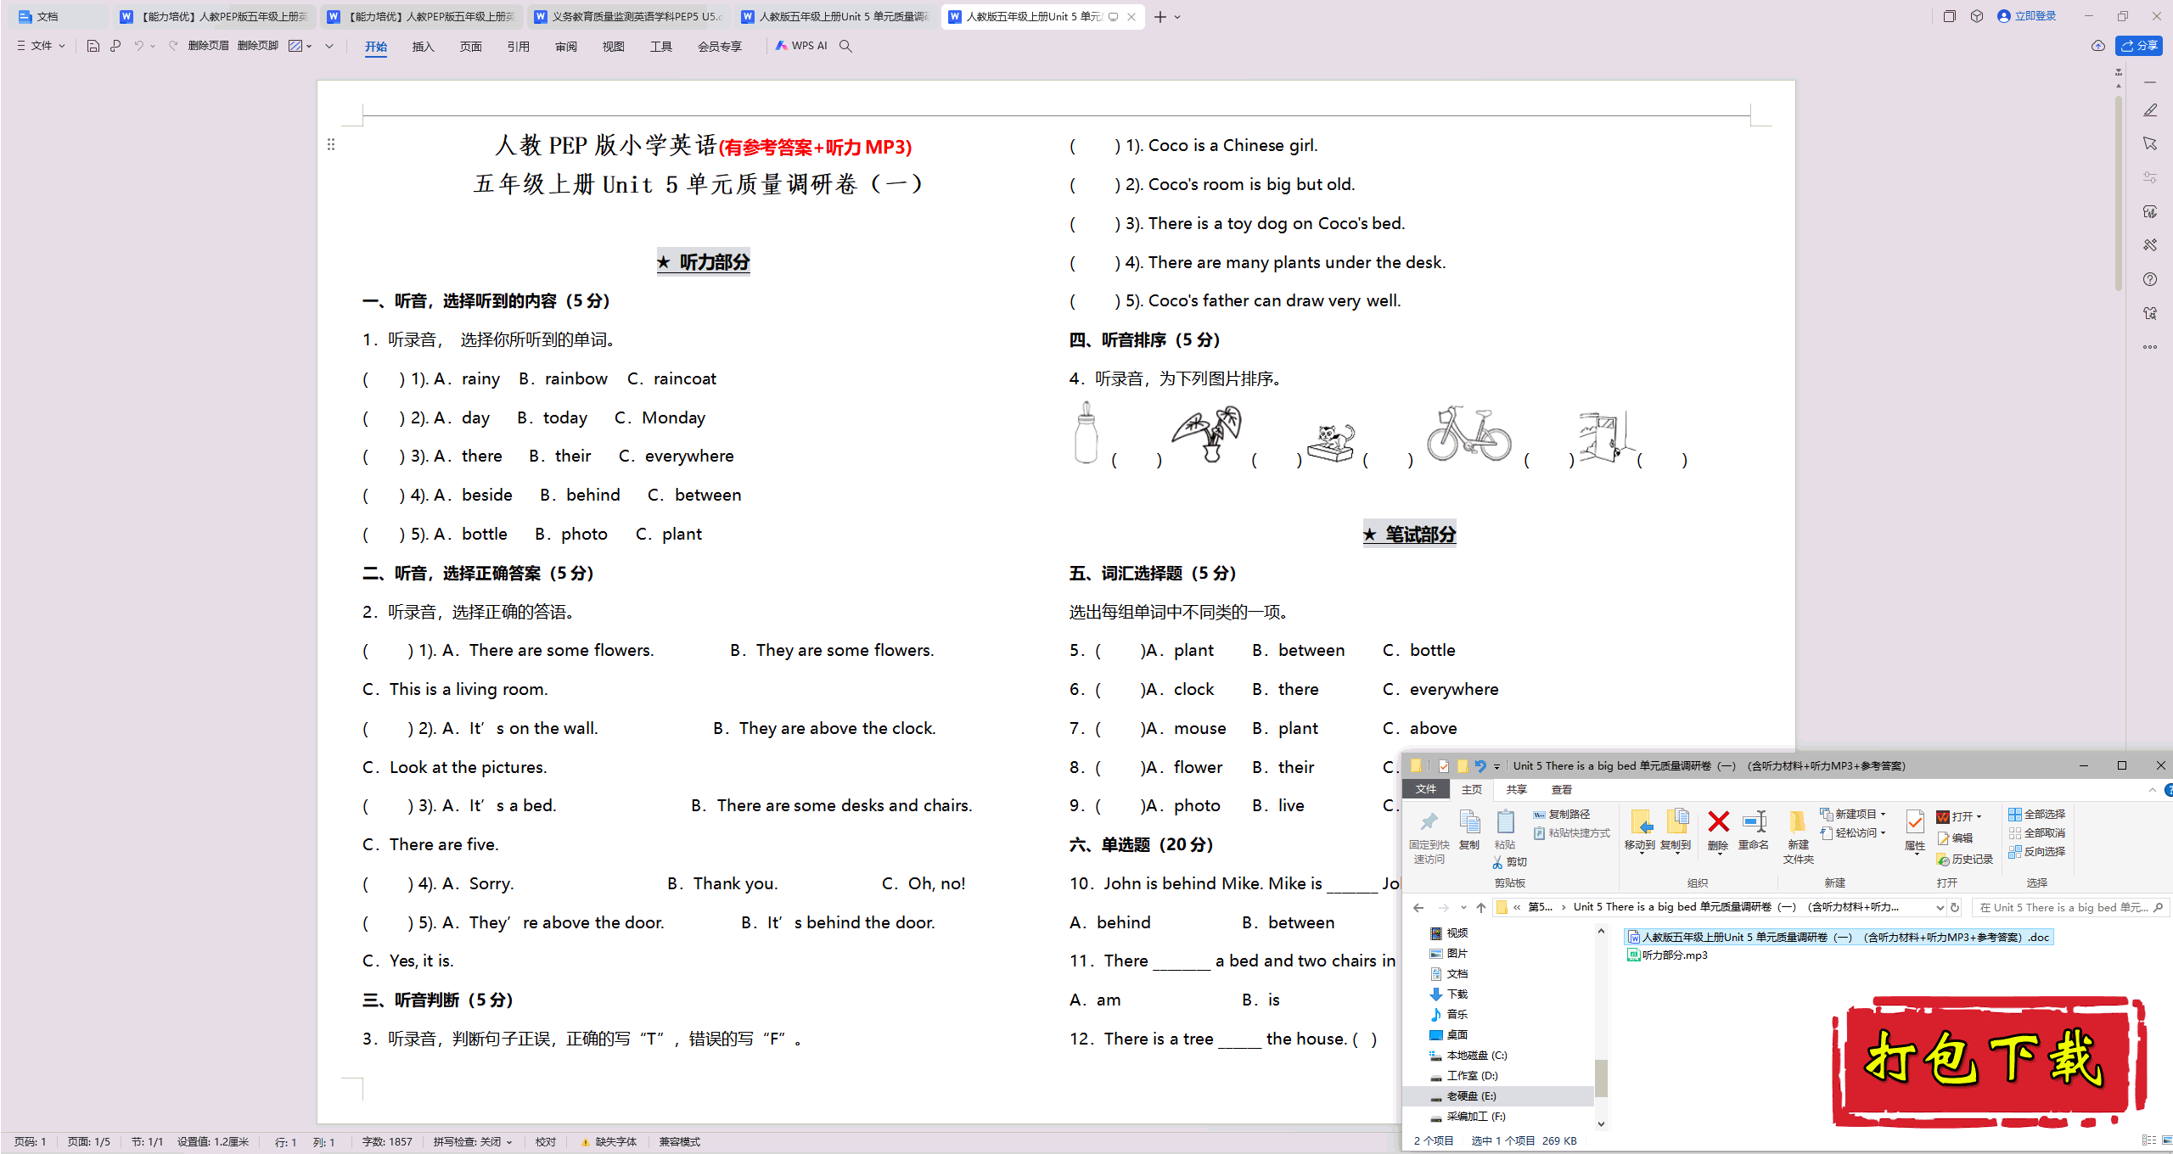This screenshot has height=1154, width=2173.
Task: Click New Folder icon in Explorer ribbon
Action: (x=1798, y=837)
